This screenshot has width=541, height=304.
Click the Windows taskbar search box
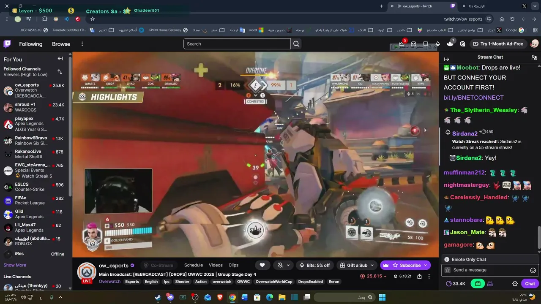click(x=344, y=297)
